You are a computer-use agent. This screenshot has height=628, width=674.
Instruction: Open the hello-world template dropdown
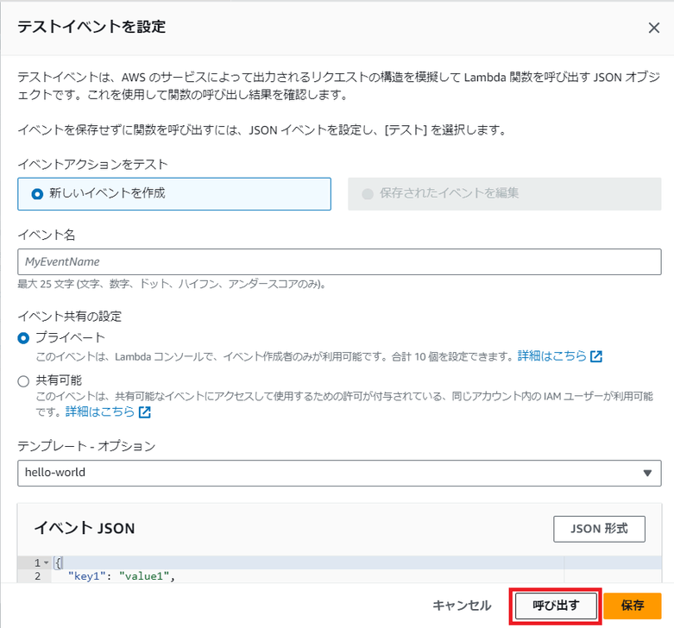click(x=339, y=473)
